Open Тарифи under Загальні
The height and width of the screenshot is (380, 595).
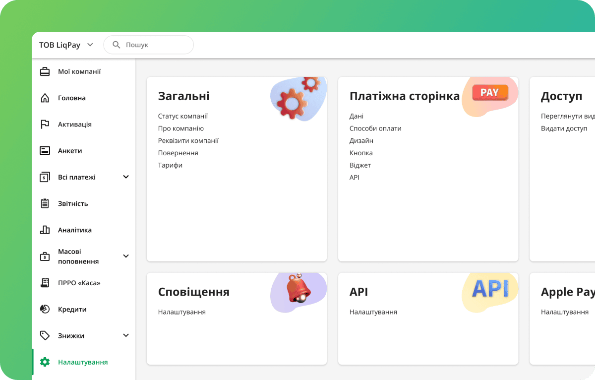[170, 165]
